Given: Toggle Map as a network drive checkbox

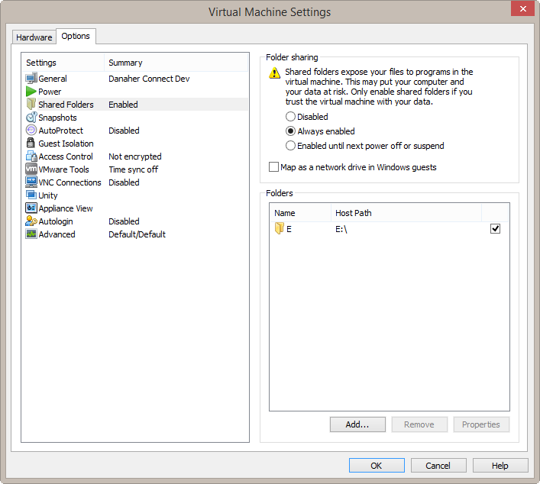Looking at the screenshot, I should [x=273, y=167].
